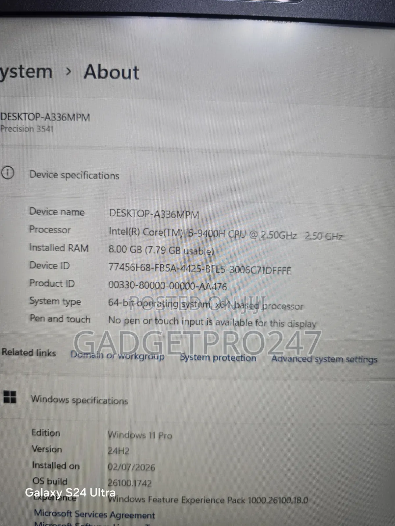The width and height of the screenshot is (395, 526).
Task: Select the installed on date 02/07/2026
Action: pyautogui.click(x=131, y=467)
